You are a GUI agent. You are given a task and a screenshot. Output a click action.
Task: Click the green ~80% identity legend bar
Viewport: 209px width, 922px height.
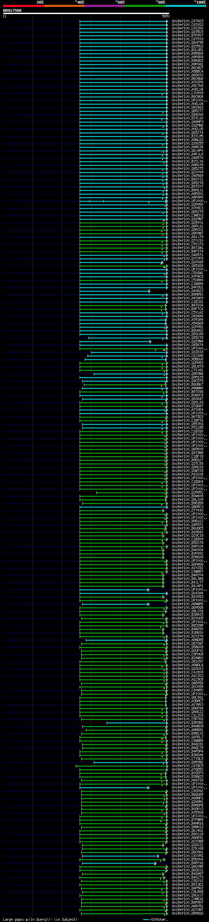point(145,6)
